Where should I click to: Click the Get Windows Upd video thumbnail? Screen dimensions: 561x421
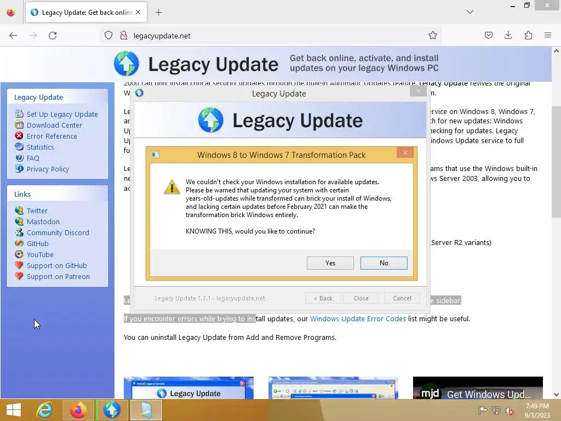(478, 388)
